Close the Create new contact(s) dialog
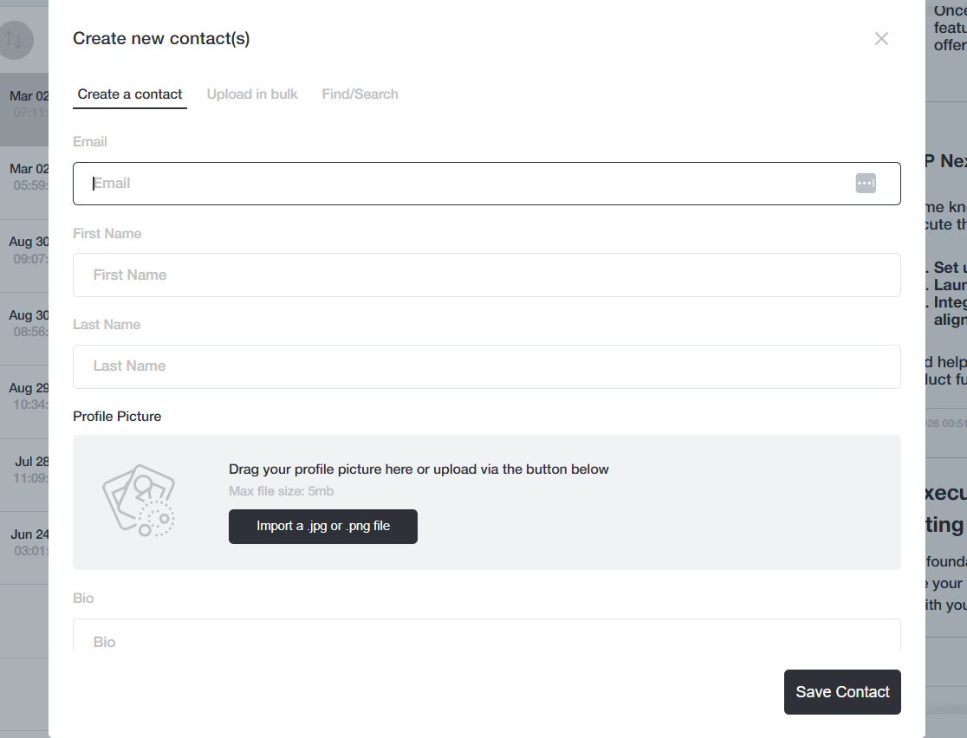 (881, 39)
